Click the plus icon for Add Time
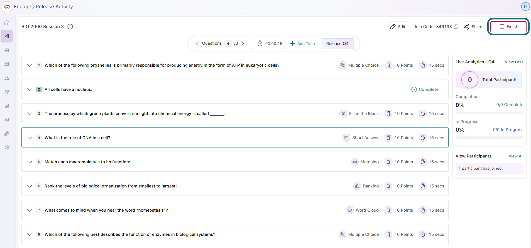 292,44
